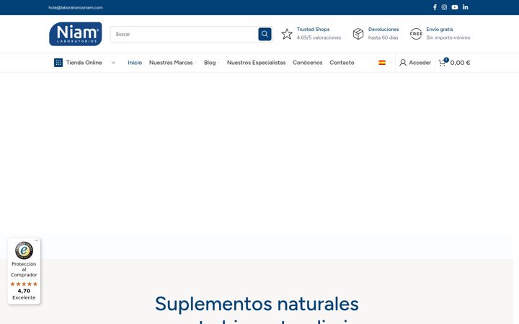Click the Niam Laboratorios logo
The image size is (519, 324).
click(76, 34)
